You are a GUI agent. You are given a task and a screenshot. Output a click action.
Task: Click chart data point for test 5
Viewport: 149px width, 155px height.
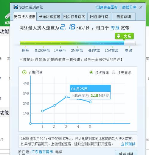(90, 102)
